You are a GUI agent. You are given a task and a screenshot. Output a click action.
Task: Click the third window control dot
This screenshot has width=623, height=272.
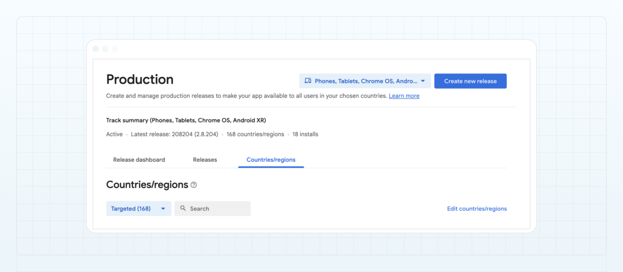(x=115, y=49)
